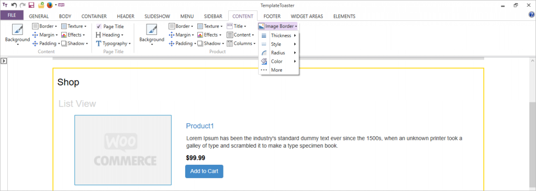Switch to the FOOTER tab

pyautogui.click(x=272, y=16)
